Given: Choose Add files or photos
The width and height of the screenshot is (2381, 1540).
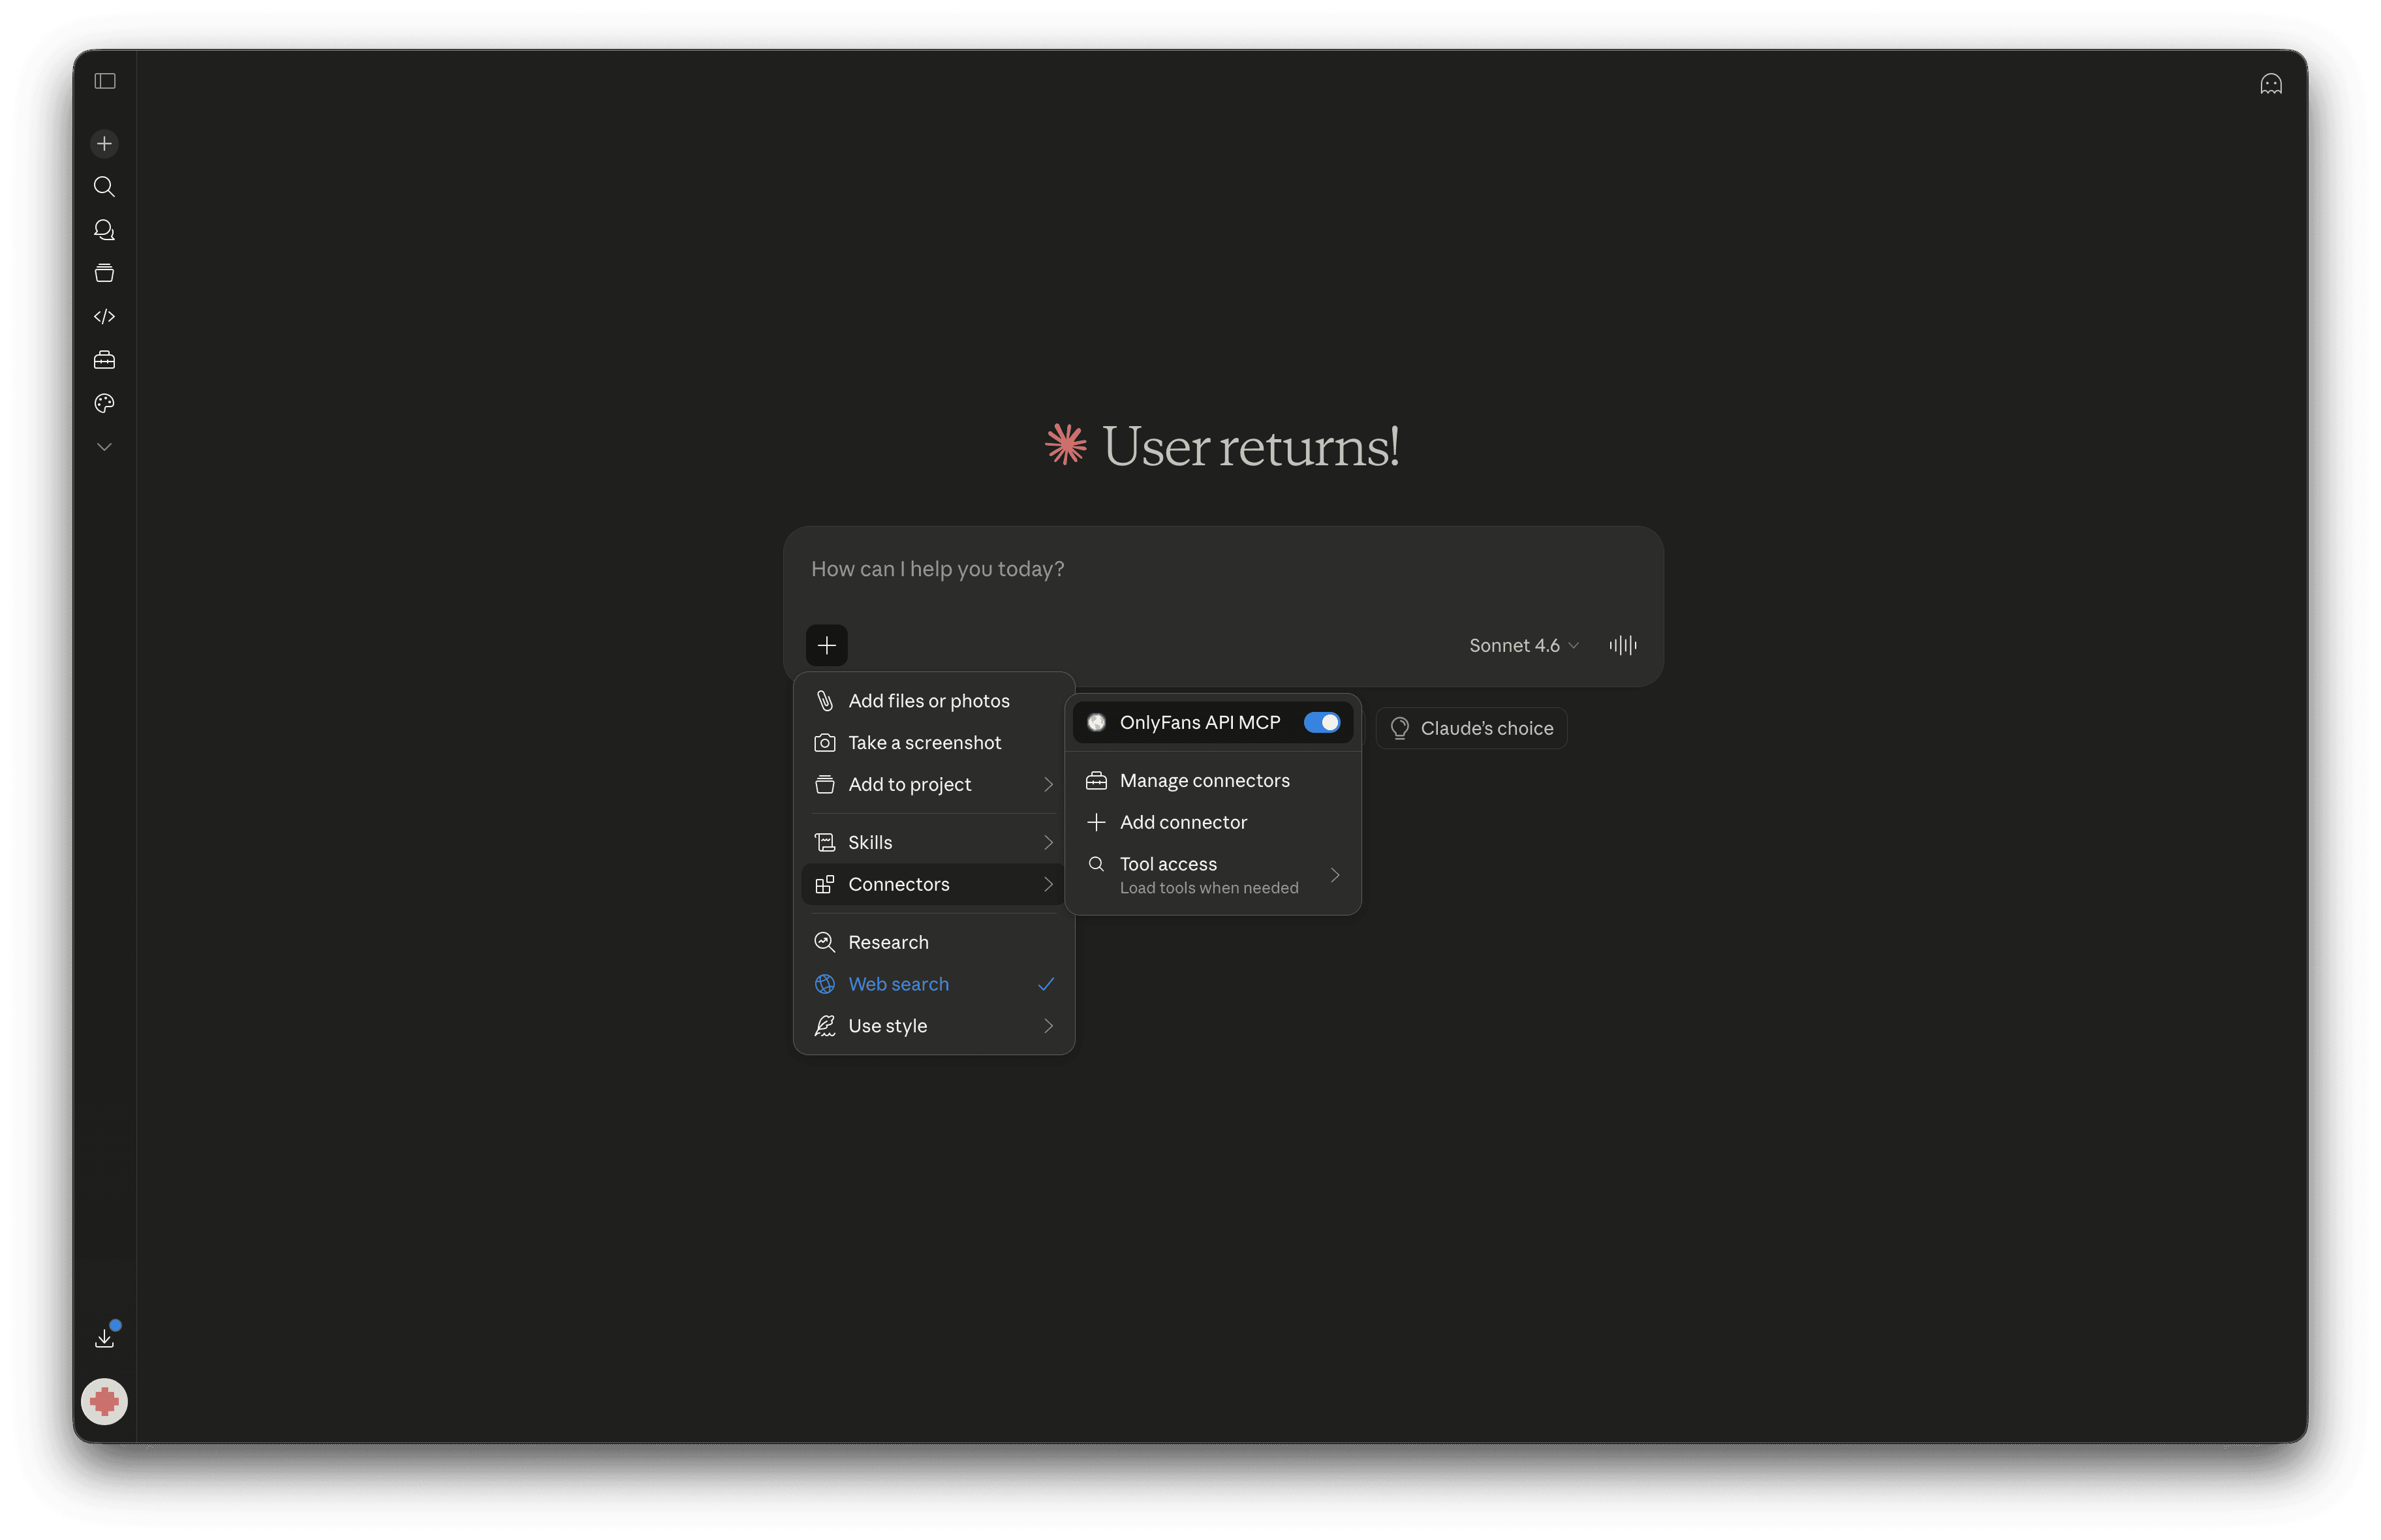Looking at the screenshot, I should 933,701.
